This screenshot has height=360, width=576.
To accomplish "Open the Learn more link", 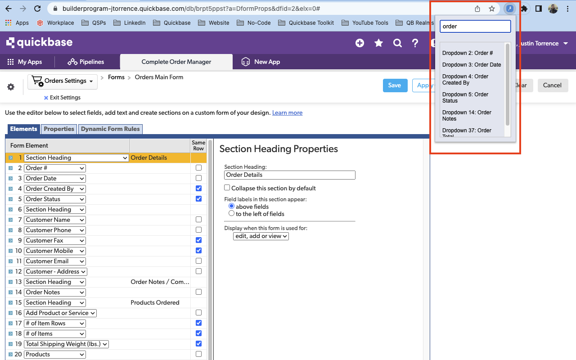I will [x=287, y=113].
